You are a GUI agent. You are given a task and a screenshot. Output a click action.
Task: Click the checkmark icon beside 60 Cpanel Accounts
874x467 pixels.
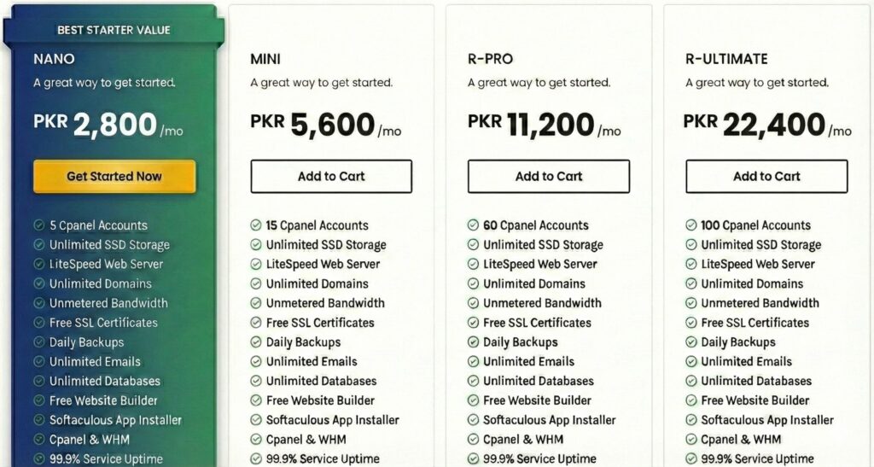point(473,225)
